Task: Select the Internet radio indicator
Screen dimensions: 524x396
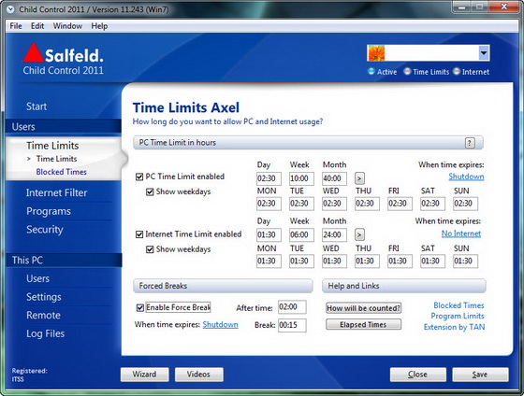Action: pyautogui.click(x=457, y=71)
